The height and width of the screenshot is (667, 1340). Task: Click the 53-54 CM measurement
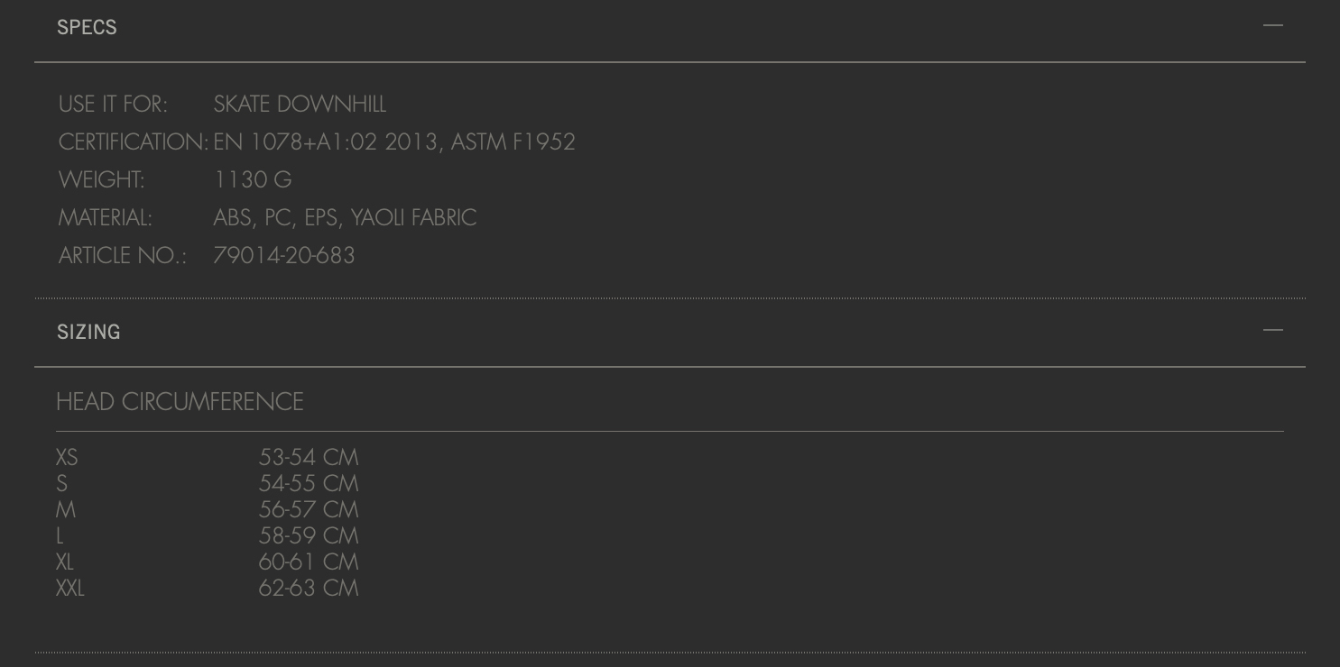309,458
